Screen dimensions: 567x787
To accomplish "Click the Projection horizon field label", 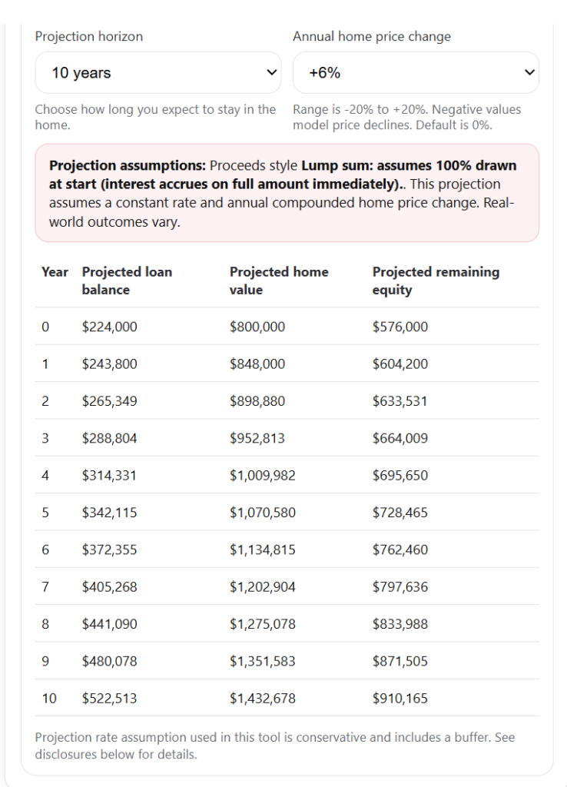I will [x=89, y=36].
